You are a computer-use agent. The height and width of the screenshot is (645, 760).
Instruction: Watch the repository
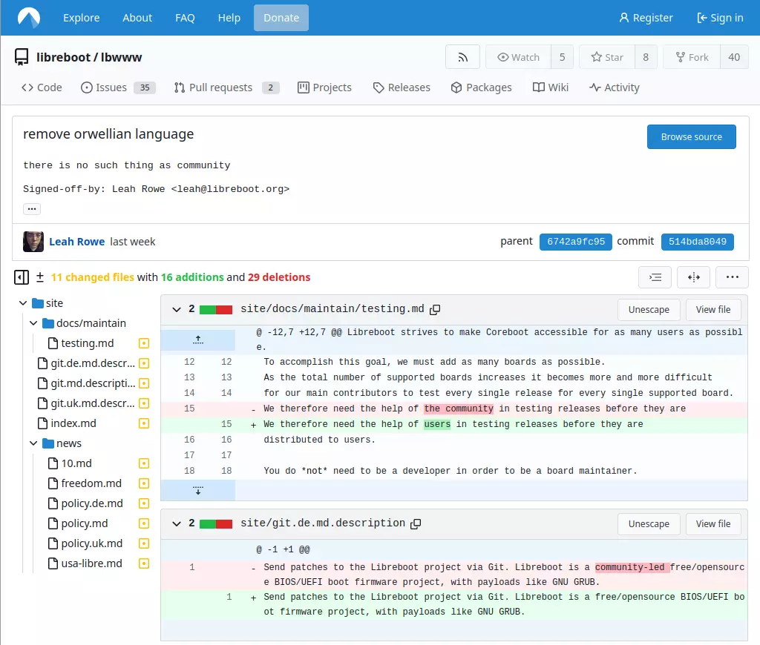pos(518,57)
